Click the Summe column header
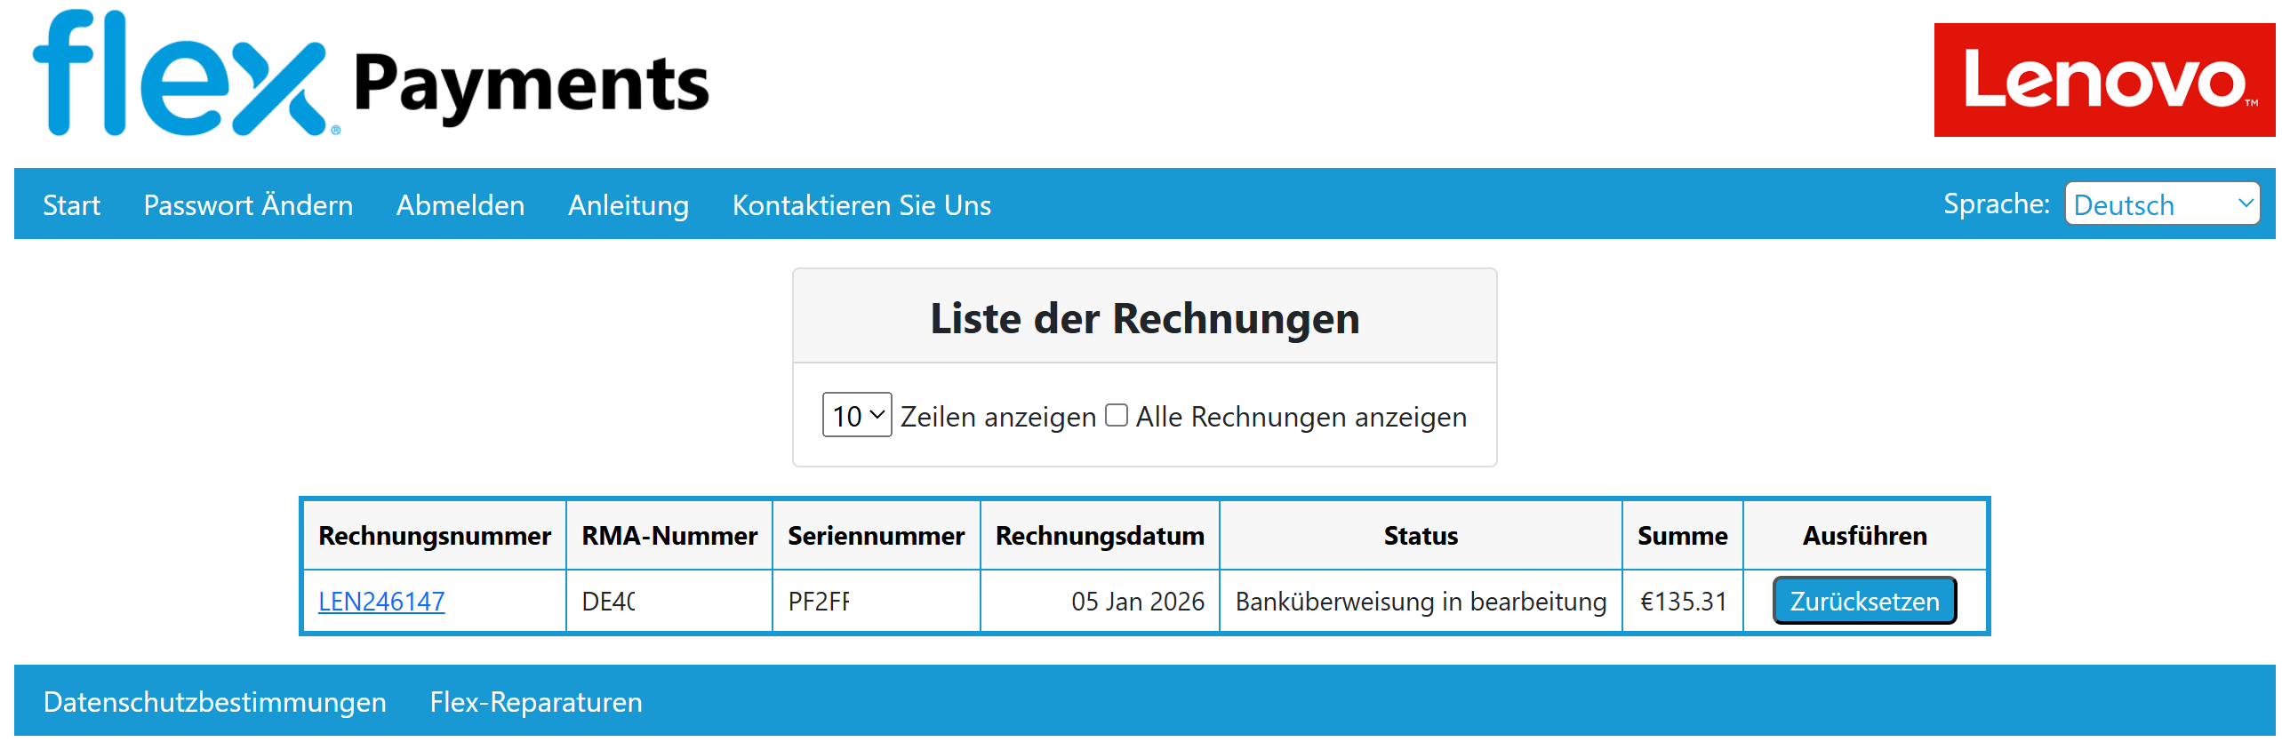The image size is (2282, 742). 1682,536
